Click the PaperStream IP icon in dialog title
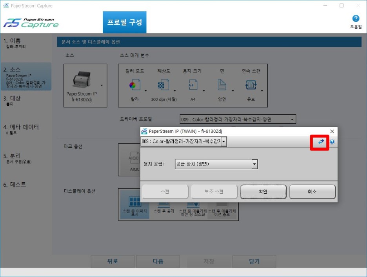This screenshot has width=367, height=277. [x=144, y=131]
